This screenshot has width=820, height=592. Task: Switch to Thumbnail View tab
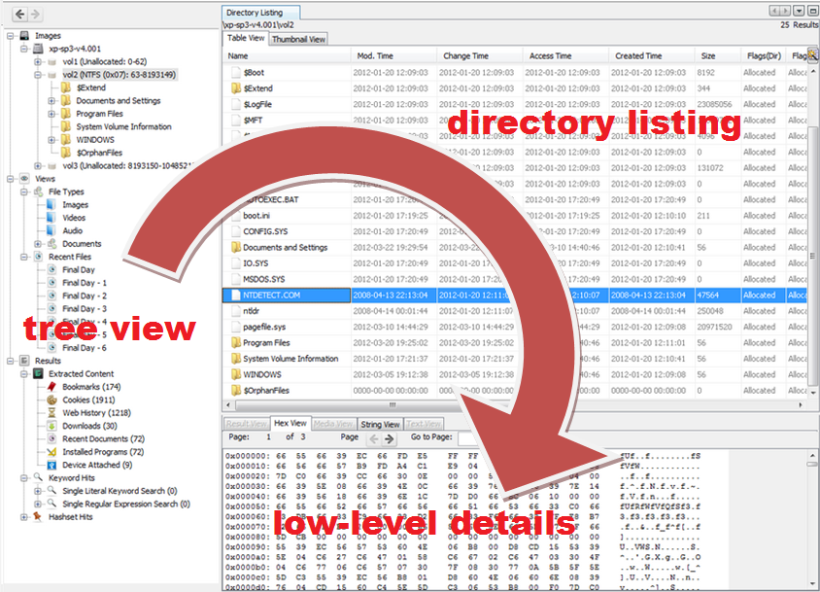[x=298, y=39]
